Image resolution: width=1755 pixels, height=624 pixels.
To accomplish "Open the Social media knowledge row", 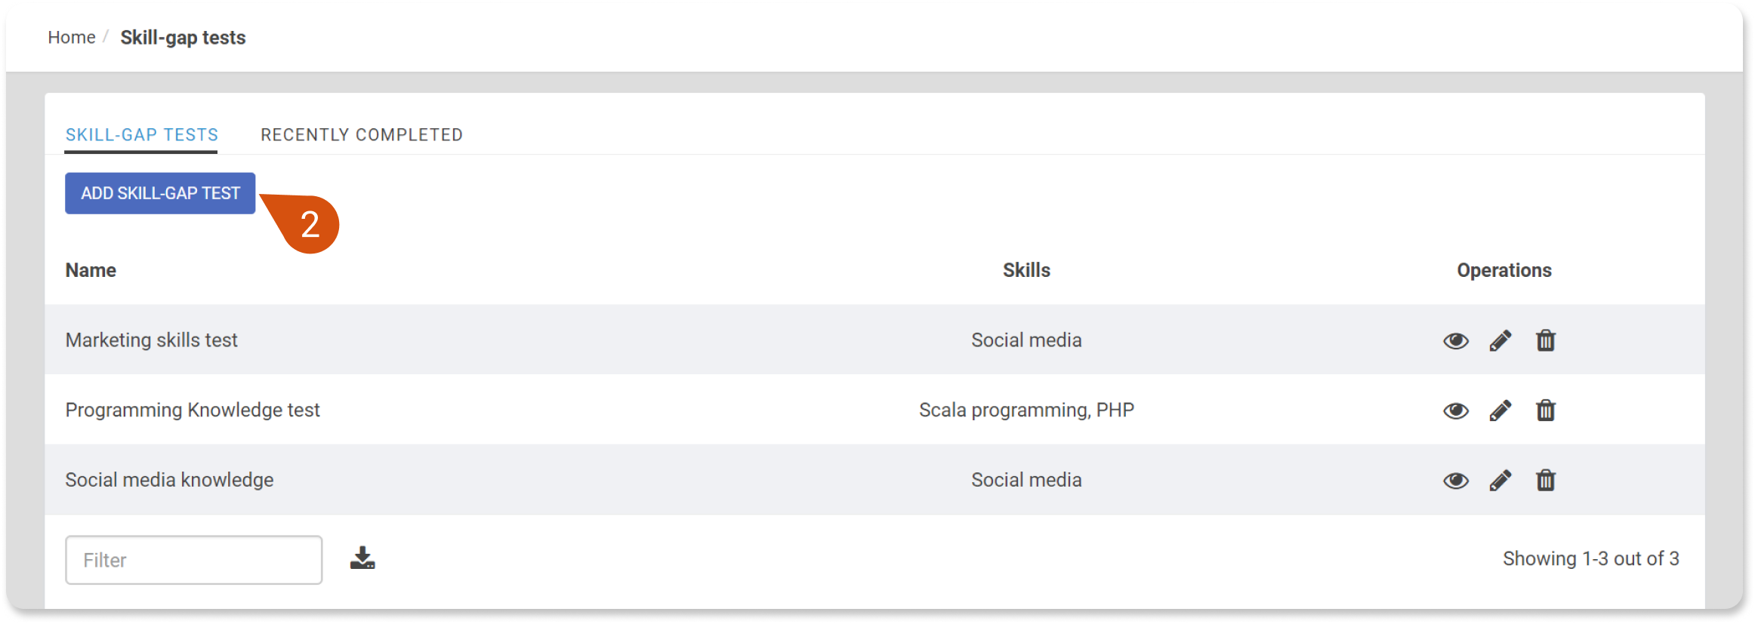I will click(x=874, y=480).
